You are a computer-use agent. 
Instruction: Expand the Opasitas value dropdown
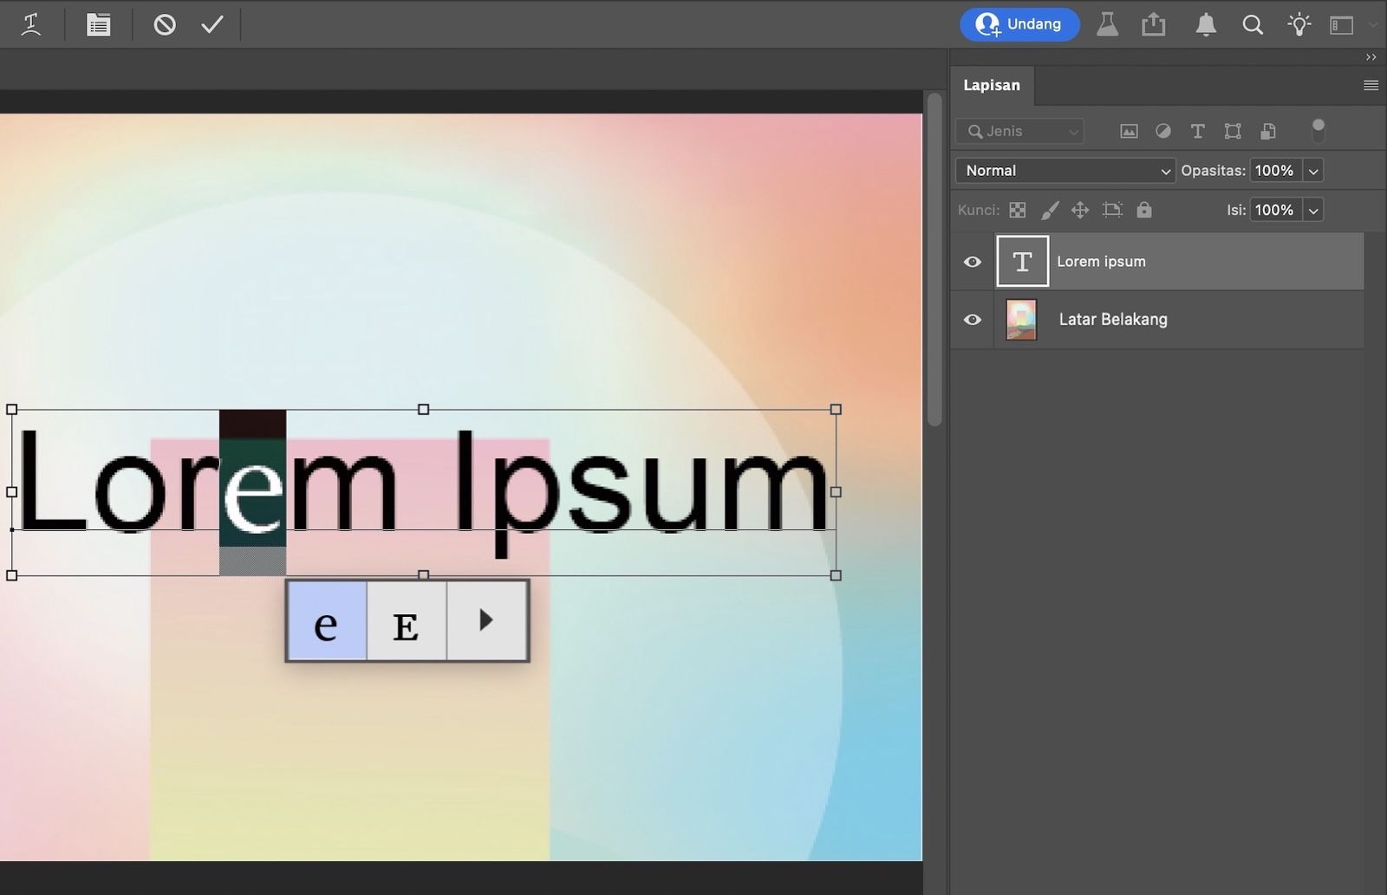[x=1313, y=171]
